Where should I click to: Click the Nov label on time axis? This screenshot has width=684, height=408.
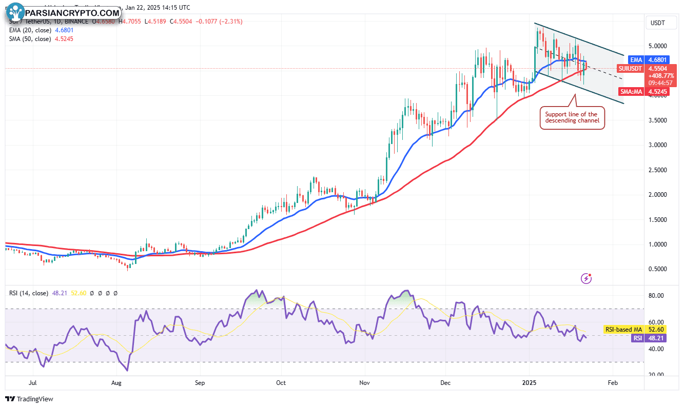click(364, 382)
